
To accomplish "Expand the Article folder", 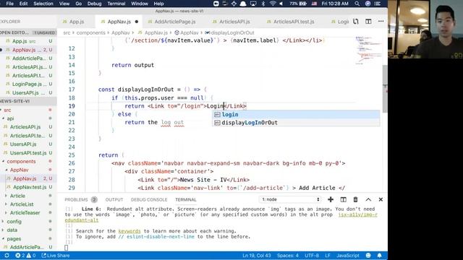I will click(x=17, y=196).
